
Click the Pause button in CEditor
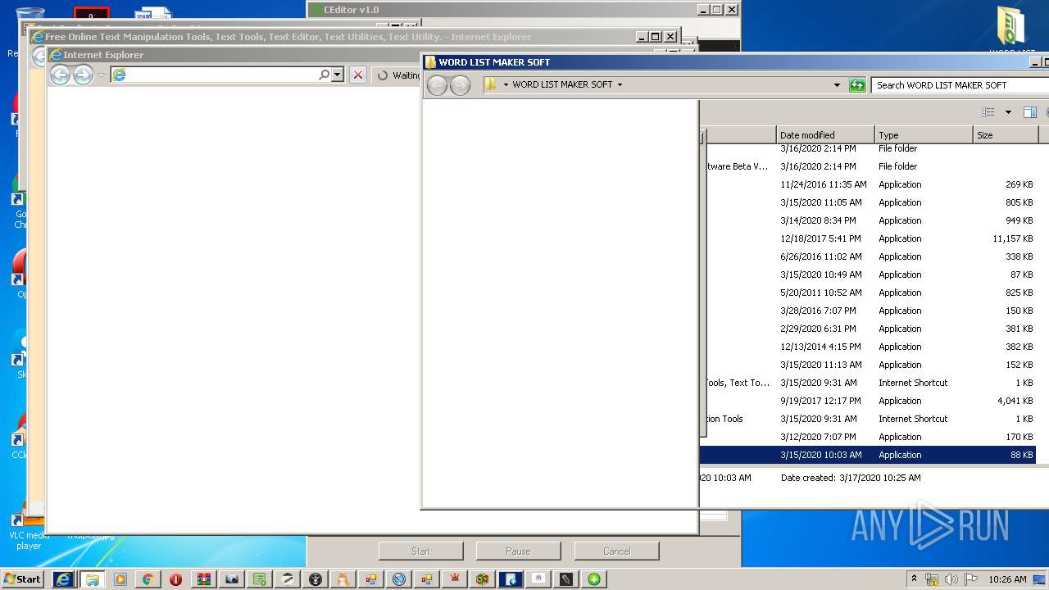pyautogui.click(x=518, y=551)
